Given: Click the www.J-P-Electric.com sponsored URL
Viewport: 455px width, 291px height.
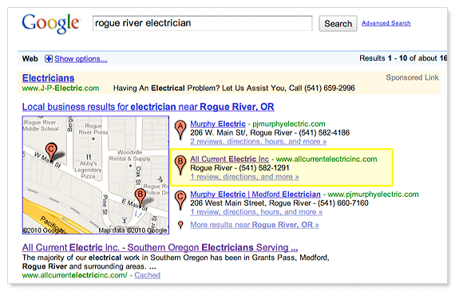Looking at the screenshot, I should coord(61,88).
